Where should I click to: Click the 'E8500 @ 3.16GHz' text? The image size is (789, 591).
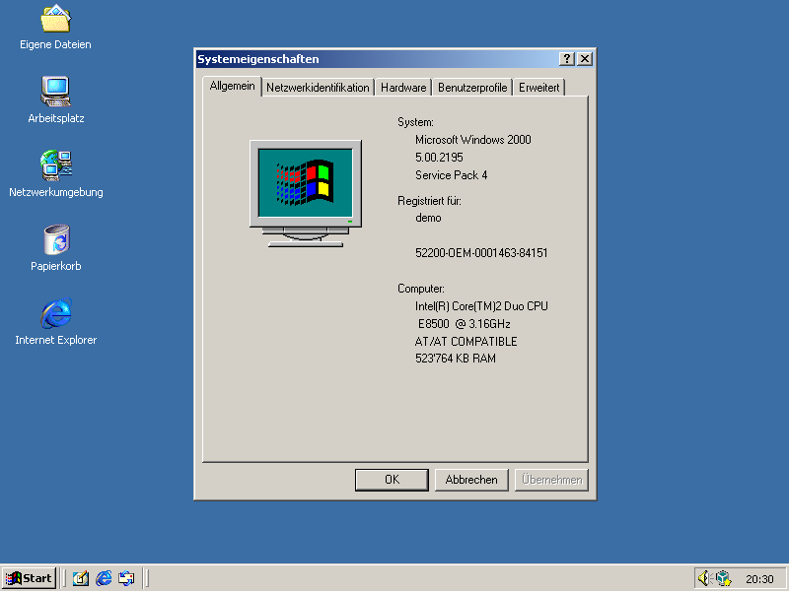point(464,324)
